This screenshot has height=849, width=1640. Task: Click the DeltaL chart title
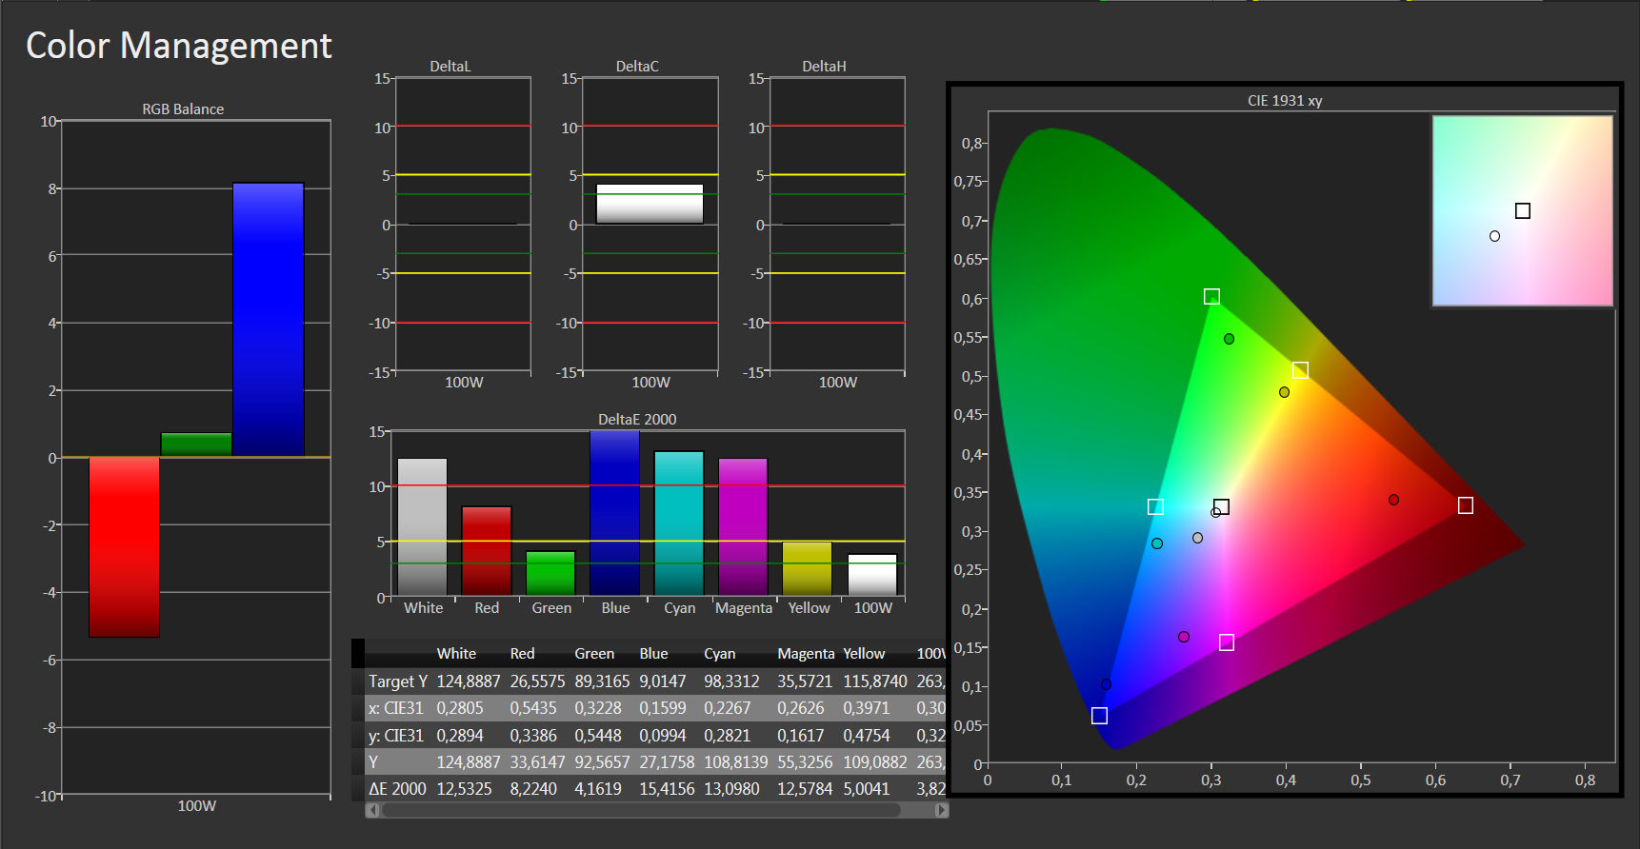(450, 67)
